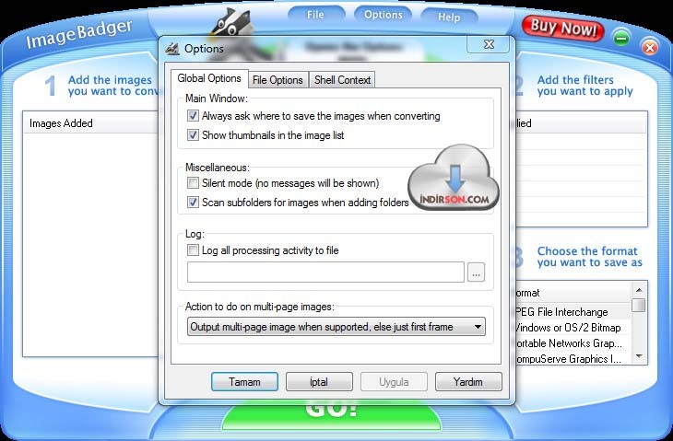
Task: Click the Format column header
Action: (x=573, y=293)
